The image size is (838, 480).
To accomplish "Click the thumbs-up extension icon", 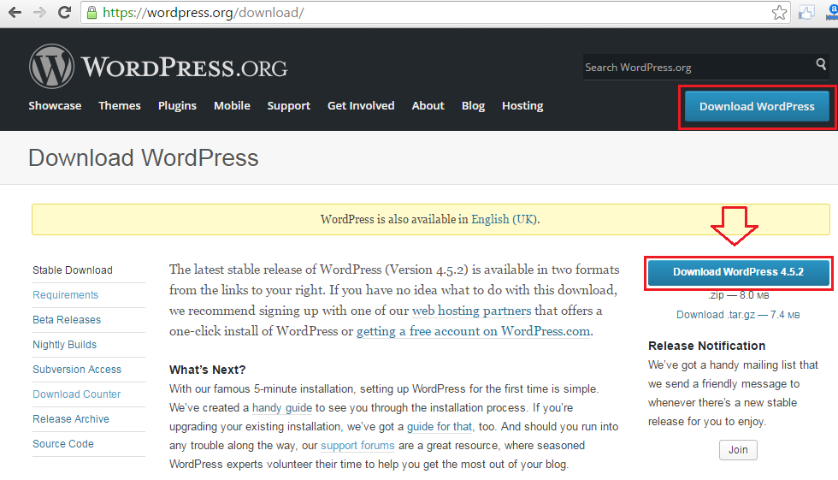I will tap(806, 12).
